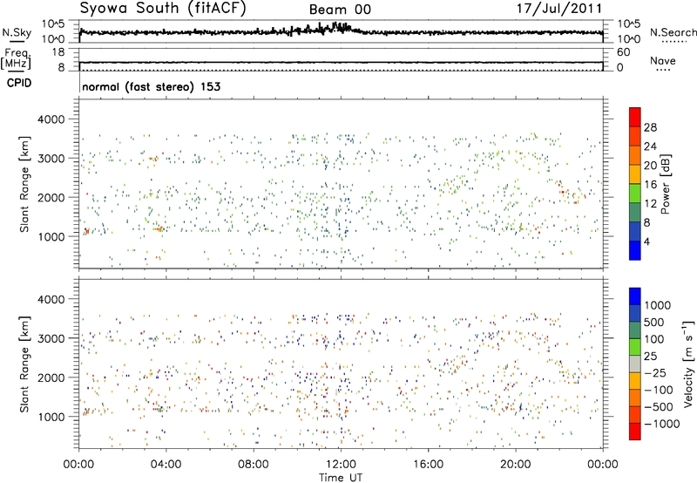Click the '18' frequency axis tick
This screenshot has width=697, height=483.
(x=58, y=52)
